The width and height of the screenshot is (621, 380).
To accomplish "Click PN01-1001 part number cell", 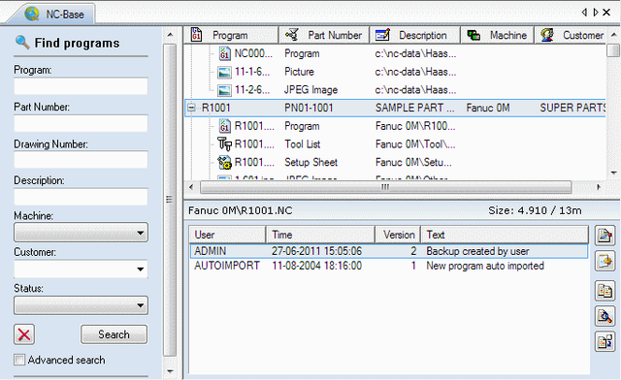I will coord(309,108).
